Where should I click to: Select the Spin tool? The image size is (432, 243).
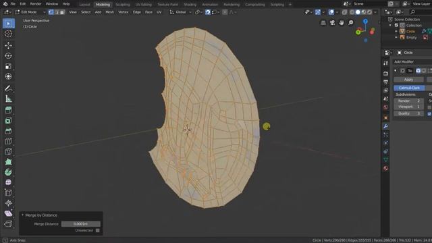[x=8, y=172]
